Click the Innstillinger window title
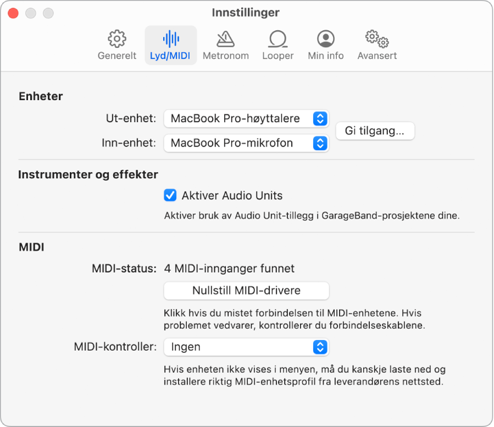494x427 pixels. coord(246,12)
